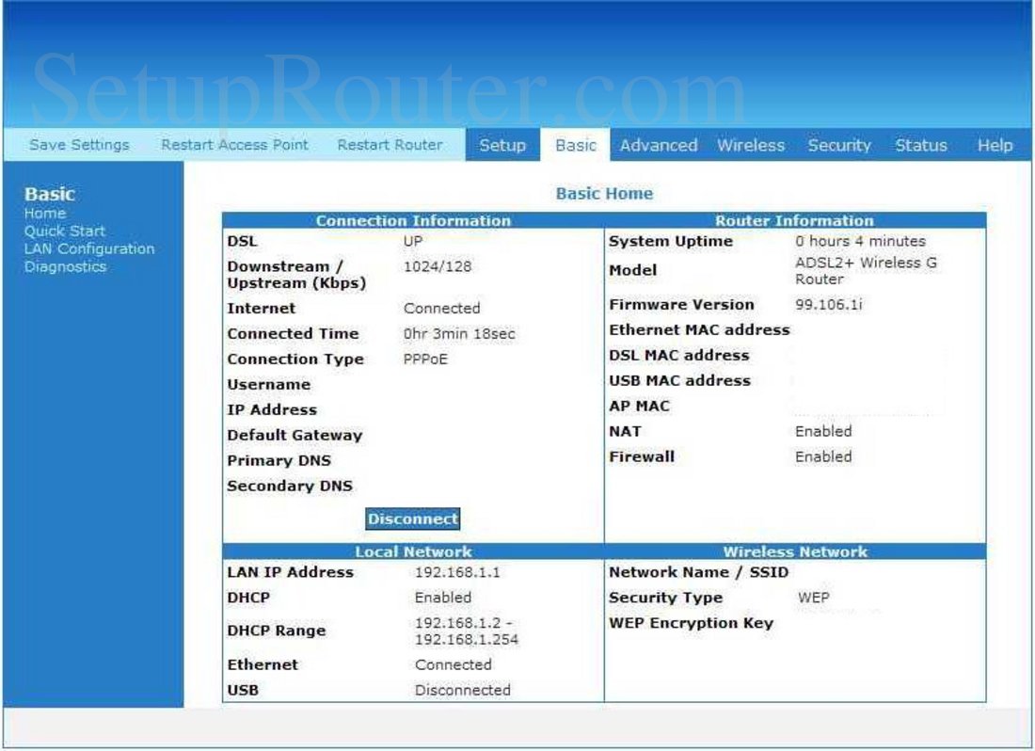Screen dimensions: 1035x751
Task: Click the 0 hours 4 minutes uptime
Action: point(860,241)
